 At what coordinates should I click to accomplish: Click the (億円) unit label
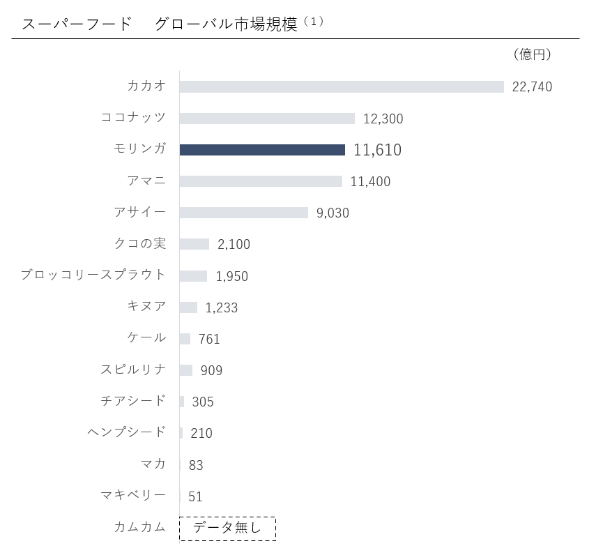532,54
